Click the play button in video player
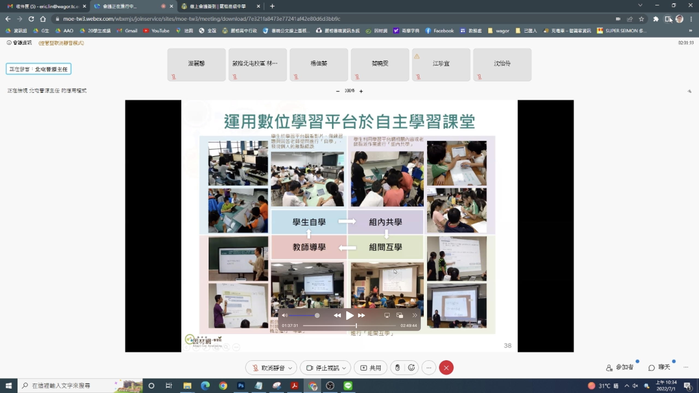 (x=349, y=315)
